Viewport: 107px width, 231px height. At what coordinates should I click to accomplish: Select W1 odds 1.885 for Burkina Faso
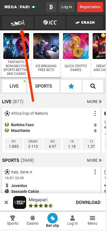tap(14, 144)
